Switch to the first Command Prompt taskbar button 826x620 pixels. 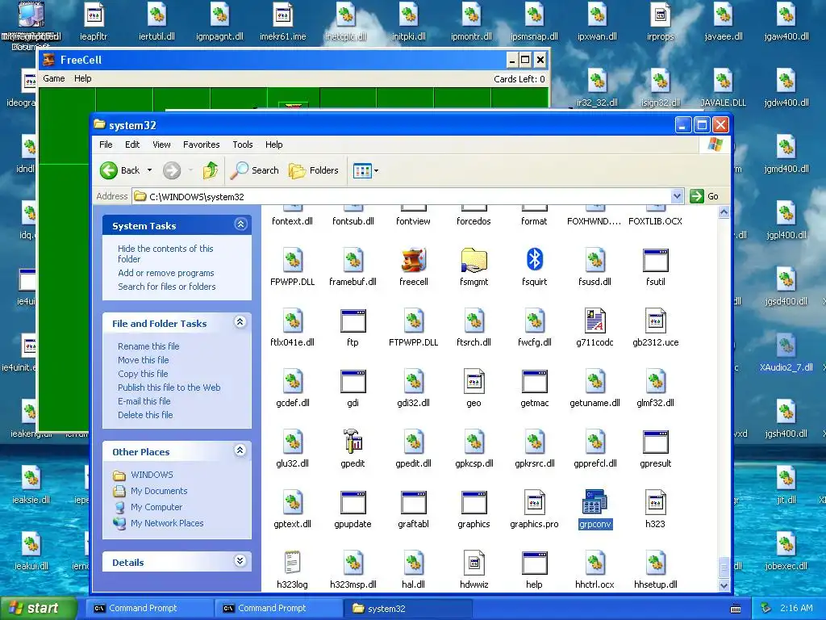[x=148, y=608]
